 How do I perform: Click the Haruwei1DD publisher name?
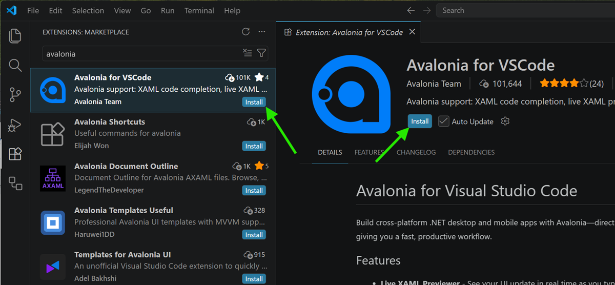(x=95, y=235)
